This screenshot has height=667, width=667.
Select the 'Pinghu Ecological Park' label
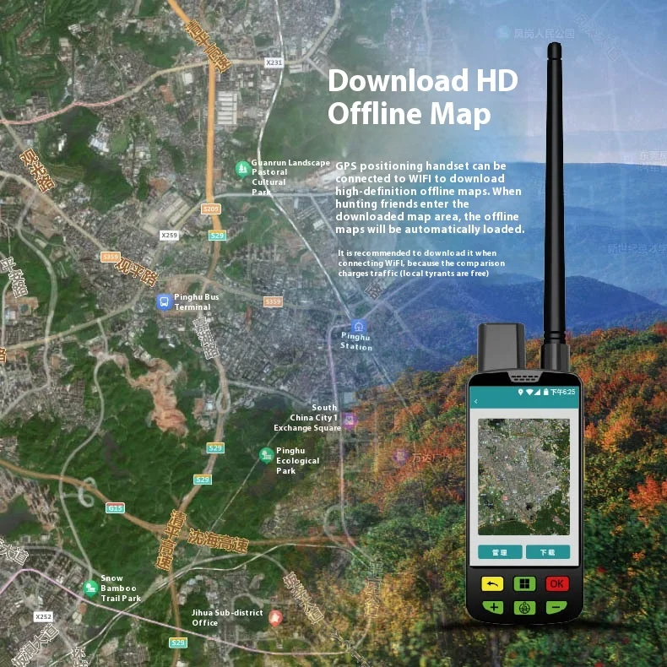[x=297, y=461]
